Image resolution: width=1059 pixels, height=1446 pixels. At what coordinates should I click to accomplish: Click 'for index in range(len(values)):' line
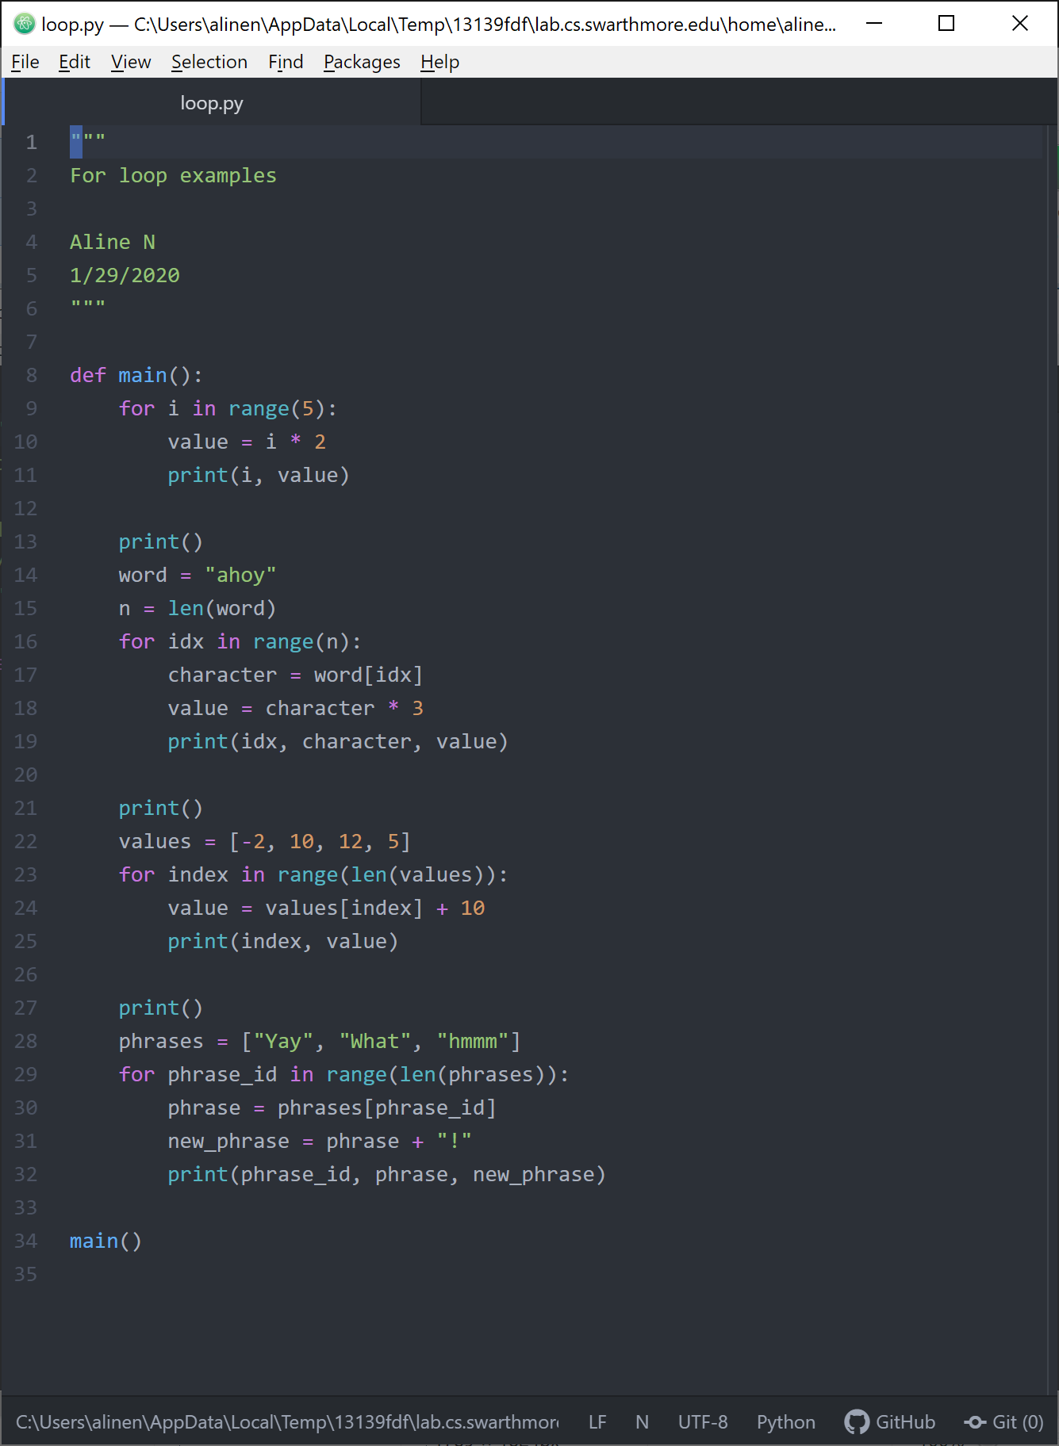[x=313, y=874]
